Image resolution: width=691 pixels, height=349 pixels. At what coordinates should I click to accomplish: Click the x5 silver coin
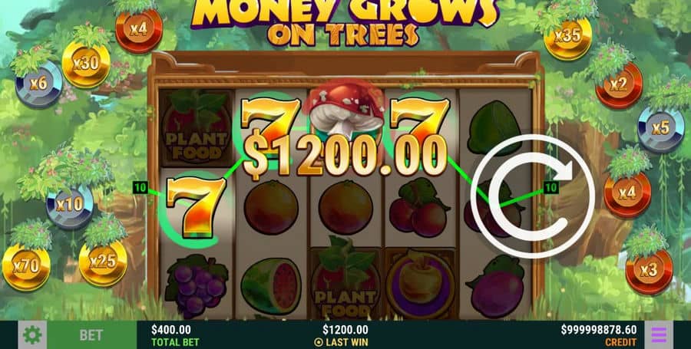[x=660, y=129]
